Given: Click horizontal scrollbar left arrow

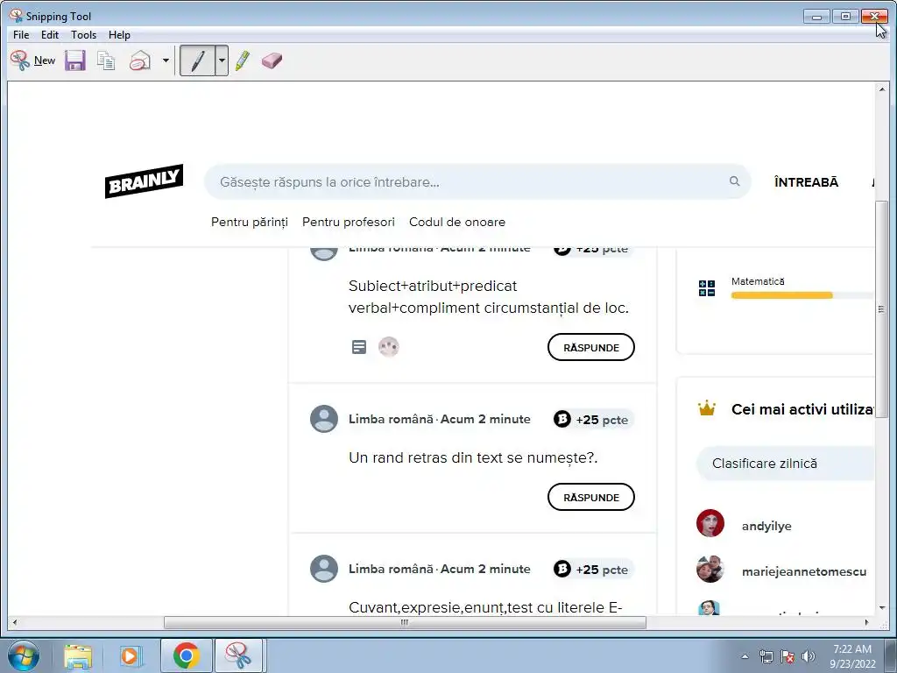Looking at the screenshot, I should point(14,622).
